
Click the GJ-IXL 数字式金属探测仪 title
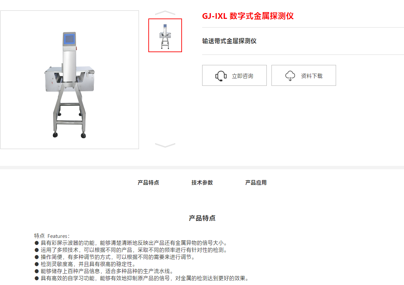pyautogui.click(x=248, y=16)
